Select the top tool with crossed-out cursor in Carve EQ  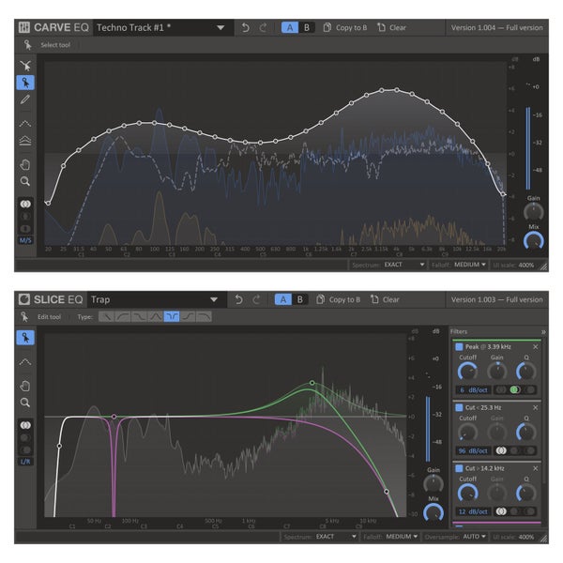[25, 66]
